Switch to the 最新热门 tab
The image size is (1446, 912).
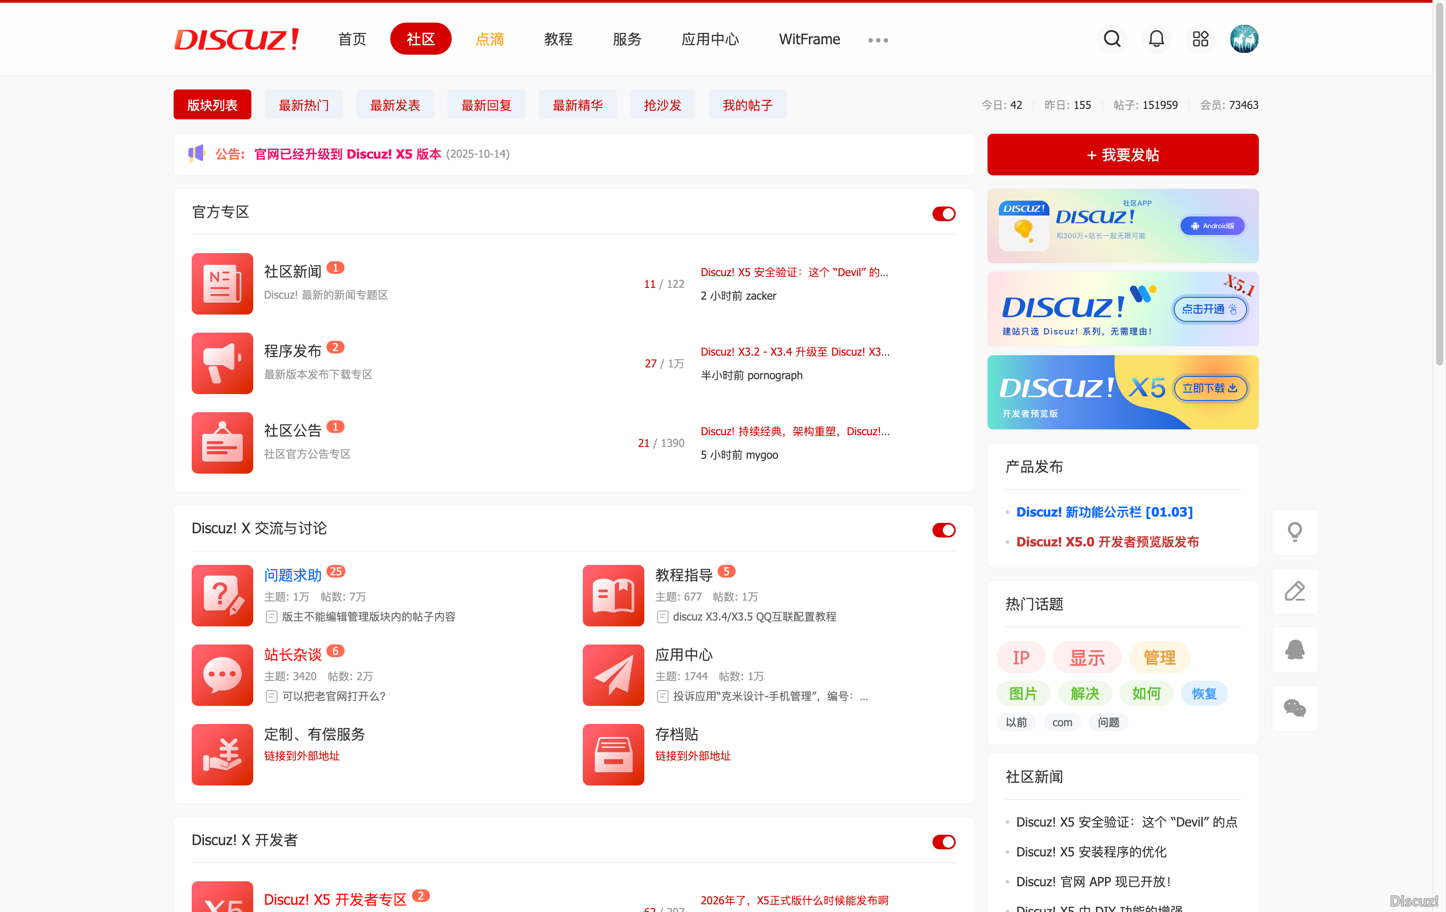303,105
